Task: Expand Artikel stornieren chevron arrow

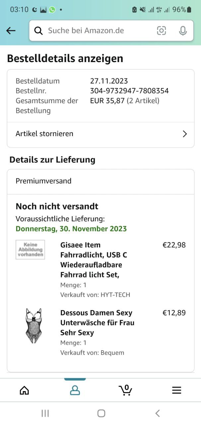Action: 185,134
